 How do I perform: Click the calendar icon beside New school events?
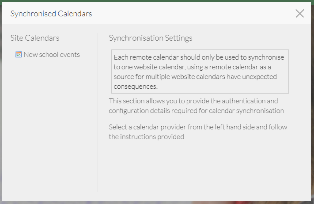point(19,55)
